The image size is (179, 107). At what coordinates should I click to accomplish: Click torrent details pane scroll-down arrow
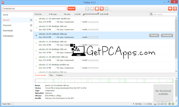[176, 101]
